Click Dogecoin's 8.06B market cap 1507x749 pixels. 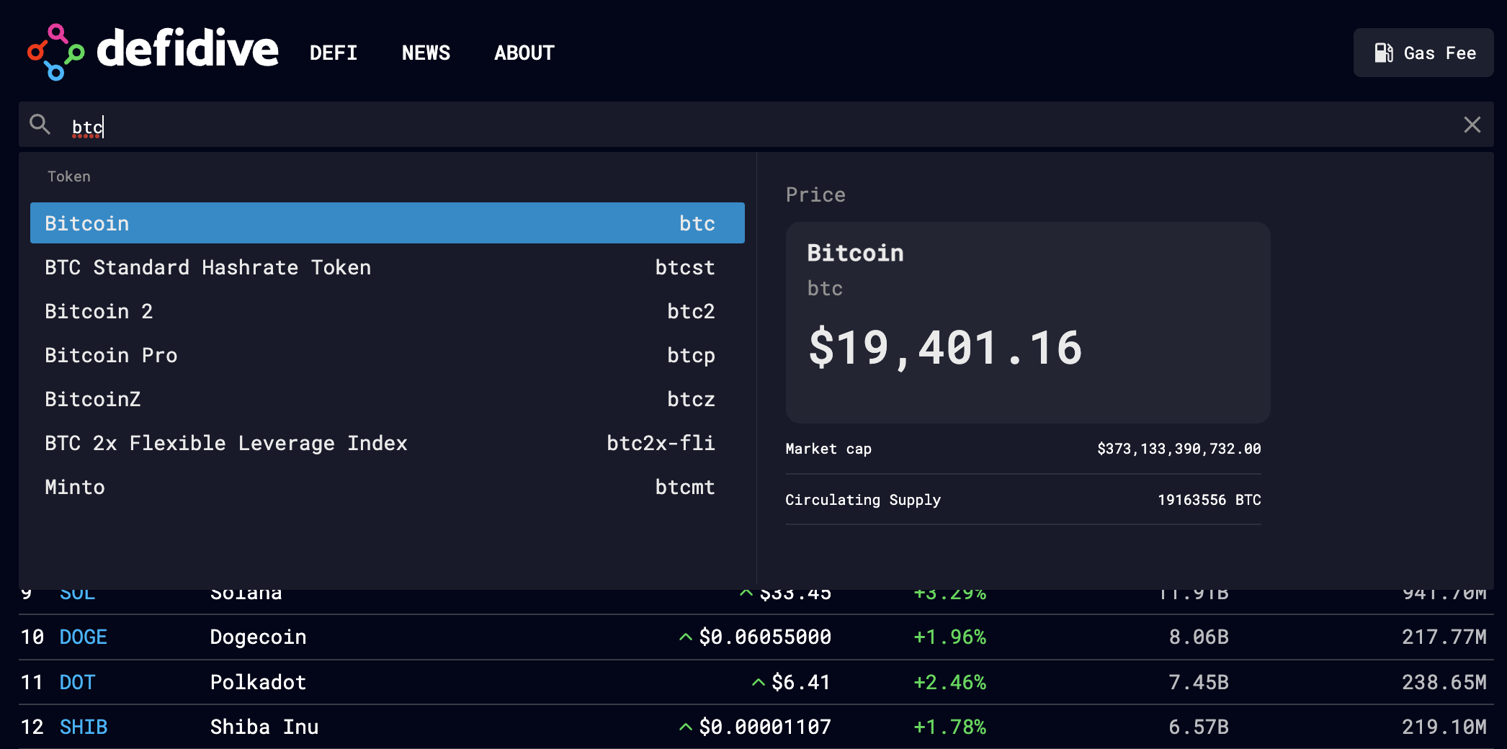tap(1199, 637)
